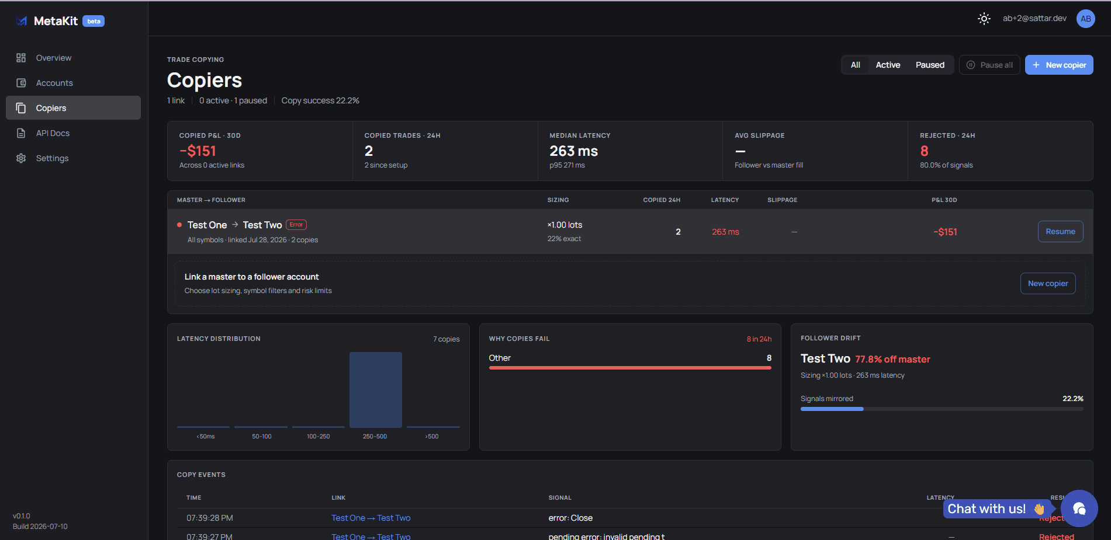1111x540 pixels.
Task: Filter copiers by Paused
Action: pyautogui.click(x=930, y=65)
